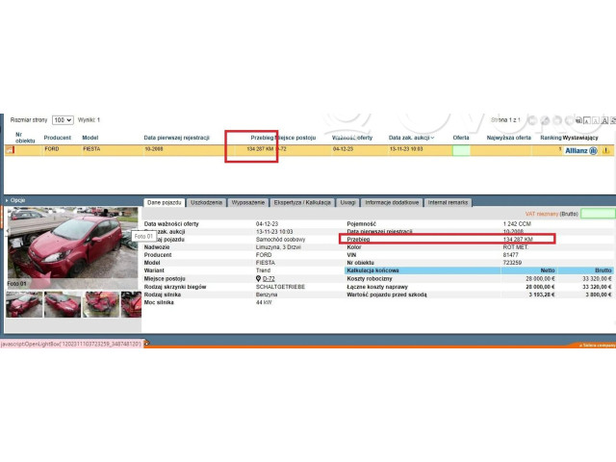Click the VAT nieznany label

[x=542, y=214]
